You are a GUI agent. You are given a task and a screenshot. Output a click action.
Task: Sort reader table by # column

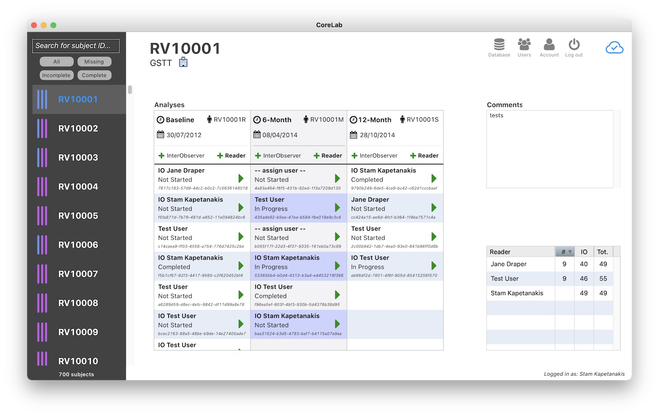click(564, 252)
